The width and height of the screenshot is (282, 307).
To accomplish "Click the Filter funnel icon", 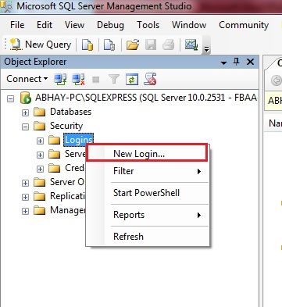I will (114, 79).
